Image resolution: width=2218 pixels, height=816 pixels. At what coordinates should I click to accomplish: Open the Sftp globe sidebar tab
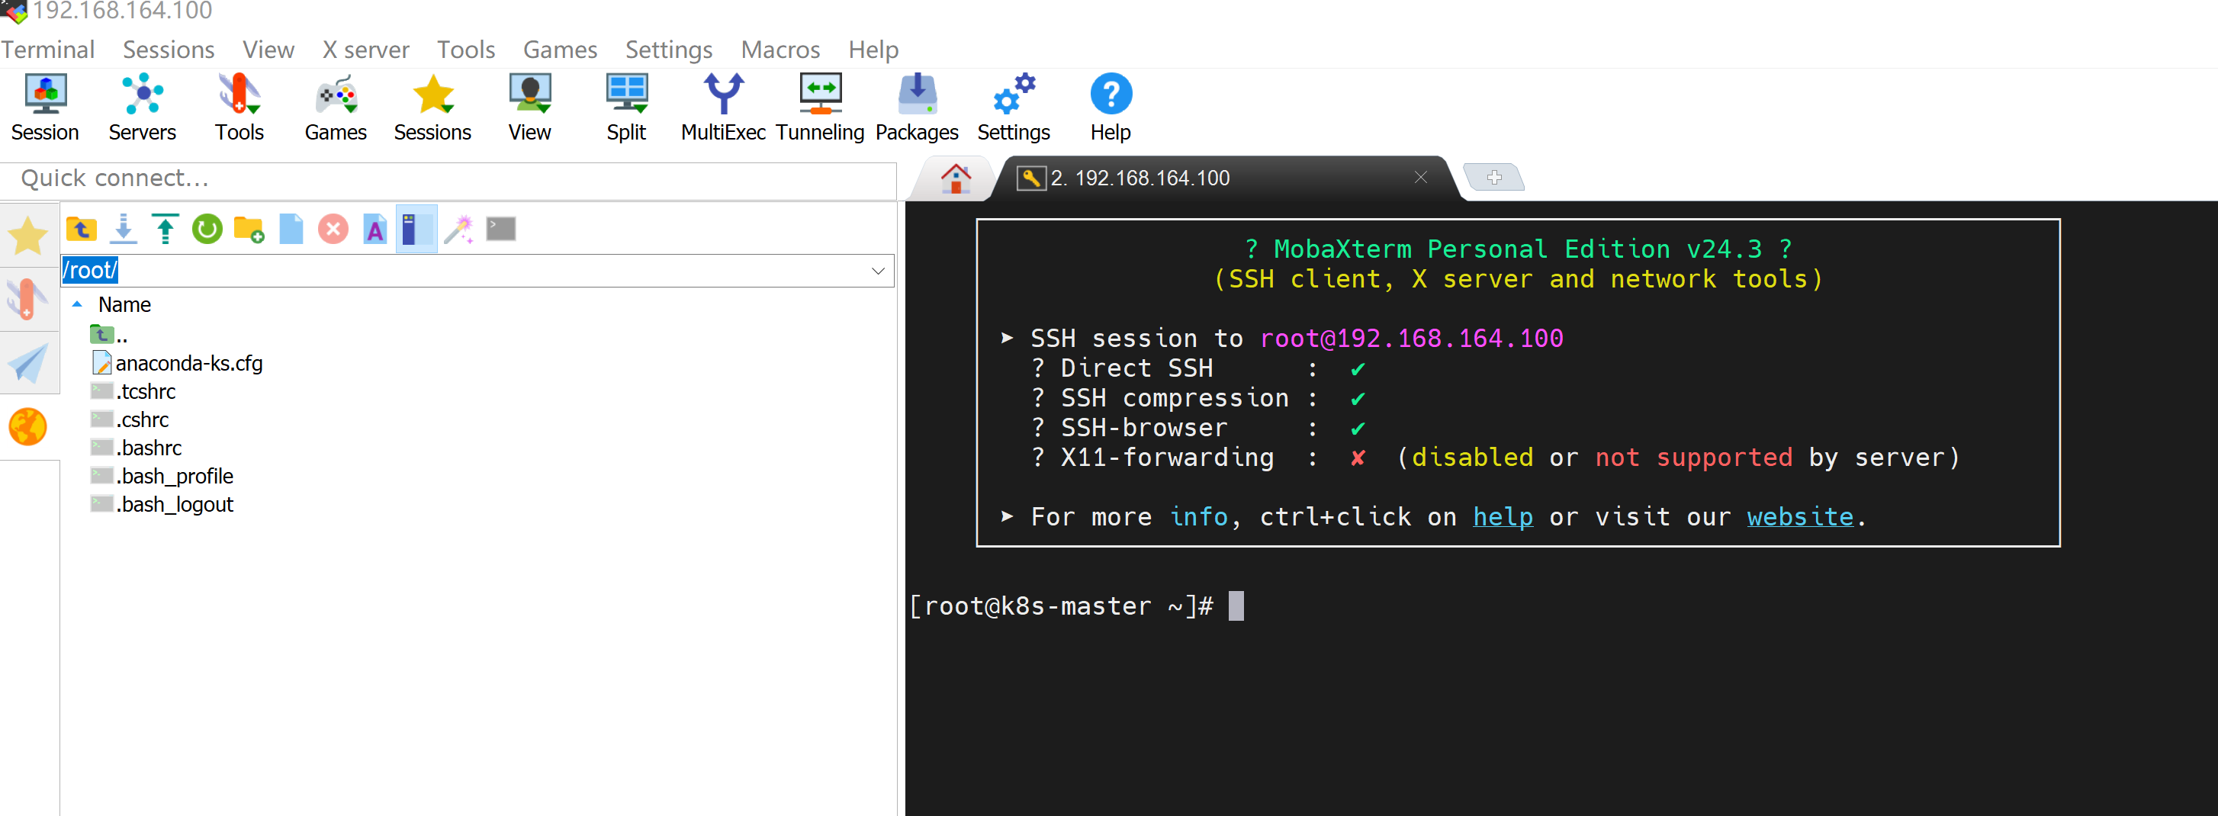pos(28,427)
